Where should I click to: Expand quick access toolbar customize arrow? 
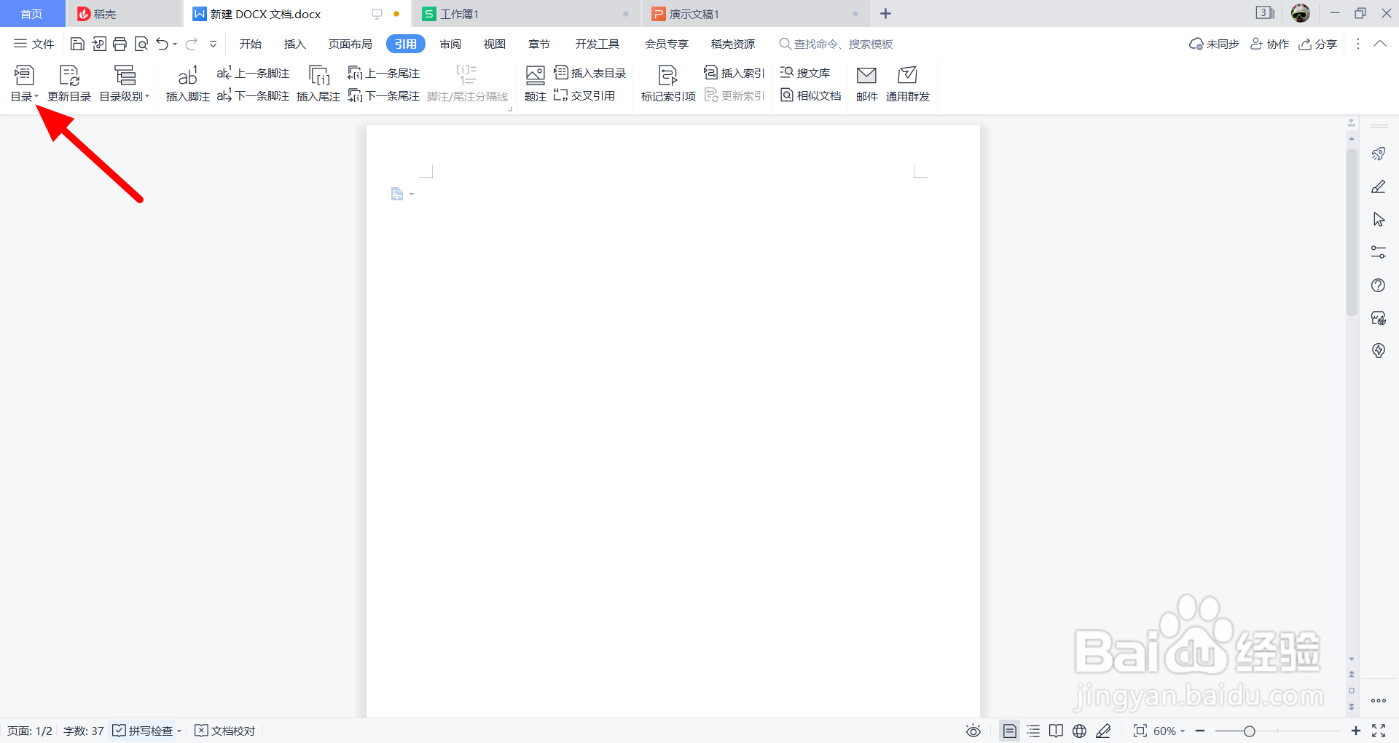213,44
